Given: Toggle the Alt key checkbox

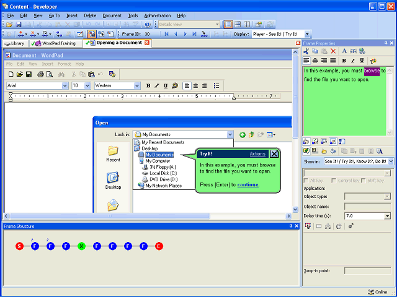Looking at the screenshot, I should tap(306, 181).
